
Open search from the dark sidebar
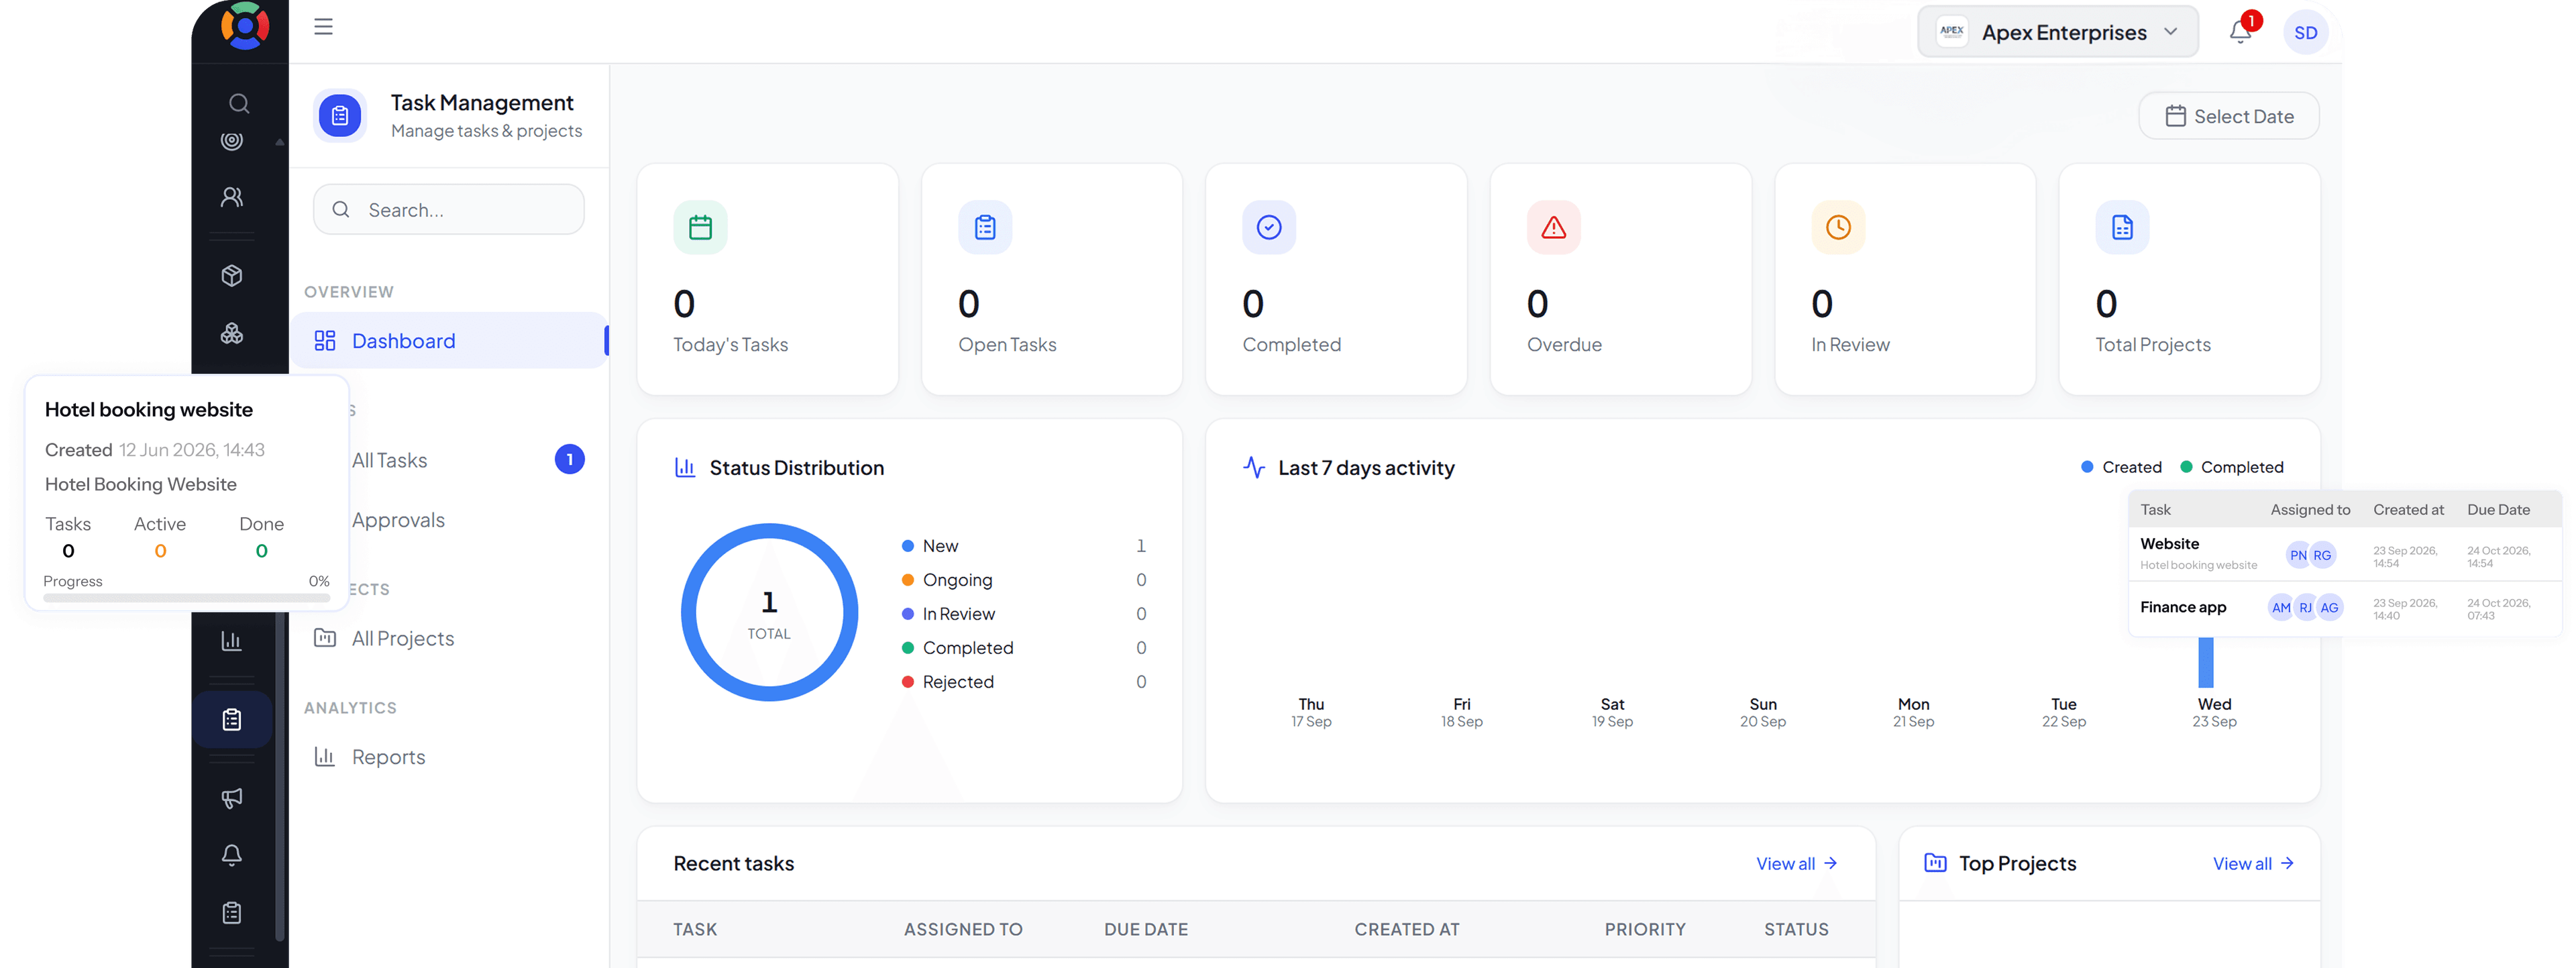coord(239,103)
